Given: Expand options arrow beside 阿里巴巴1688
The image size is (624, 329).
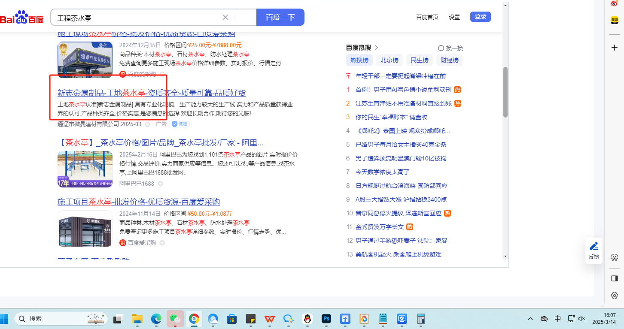Looking at the screenshot, I should [x=161, y=184].
